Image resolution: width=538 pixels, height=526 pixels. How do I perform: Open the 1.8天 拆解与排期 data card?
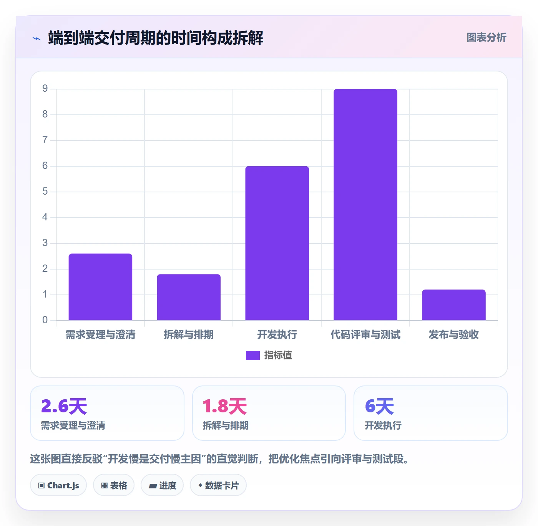click(x=269, y=413)
